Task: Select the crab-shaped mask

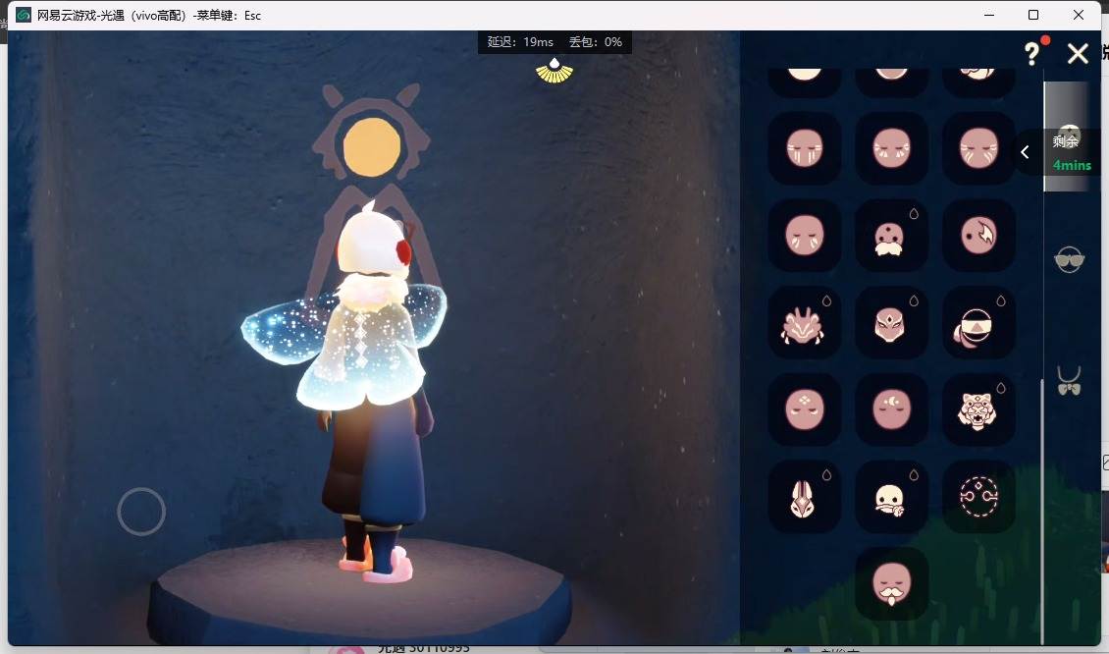Action: tap(804, 322)
